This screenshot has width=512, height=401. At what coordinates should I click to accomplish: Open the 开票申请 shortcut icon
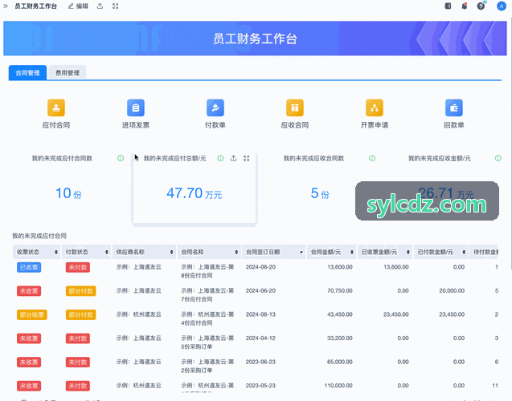(x=375, y=107)
